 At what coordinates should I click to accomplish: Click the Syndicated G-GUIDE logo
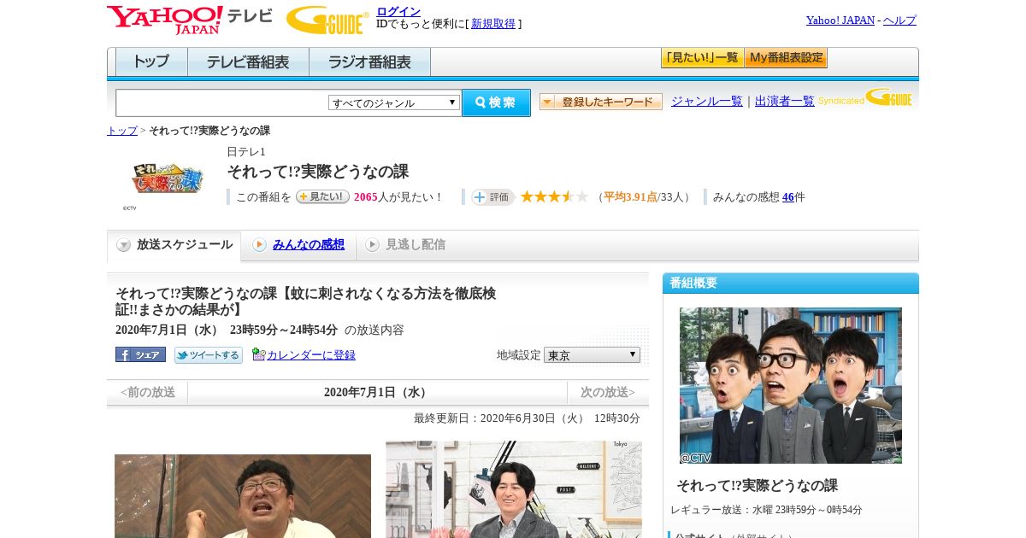[864, 98]
